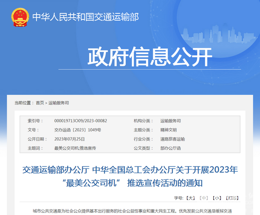Click the 部办公厅函 document type value
260x215 pixels.
pyautogui.click(x=170, y=148)
